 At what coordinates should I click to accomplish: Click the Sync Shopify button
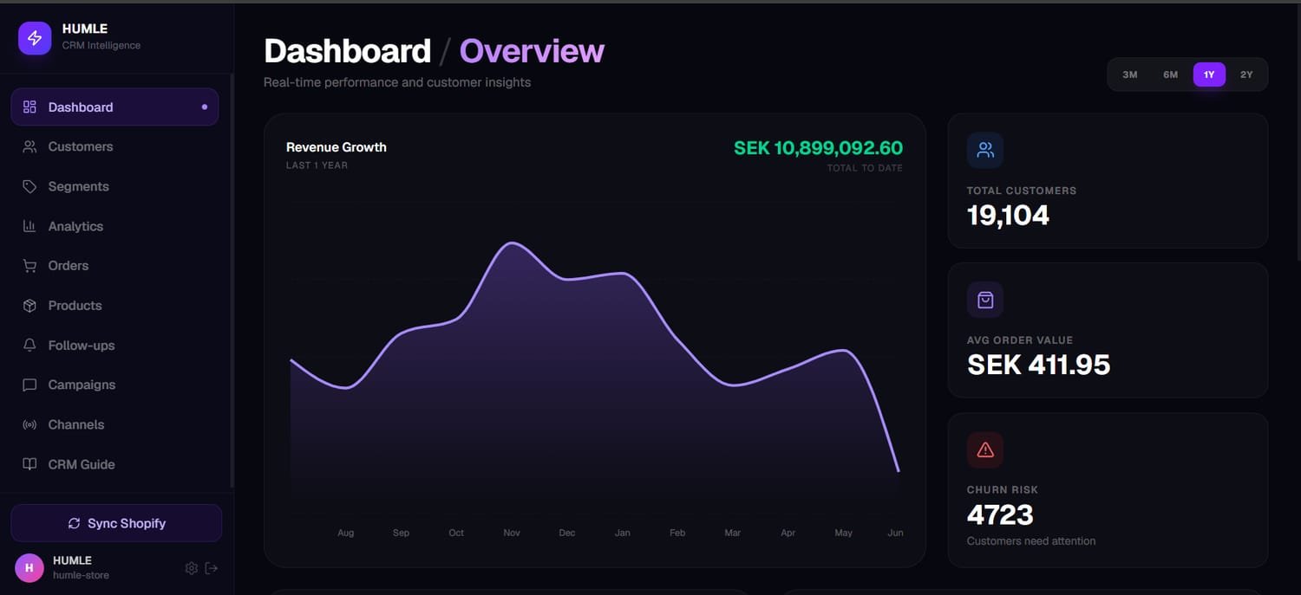116,523
